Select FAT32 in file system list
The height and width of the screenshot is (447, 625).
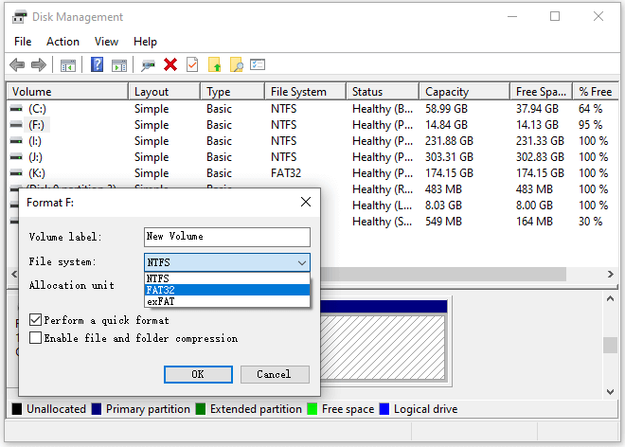pos(227,290)
